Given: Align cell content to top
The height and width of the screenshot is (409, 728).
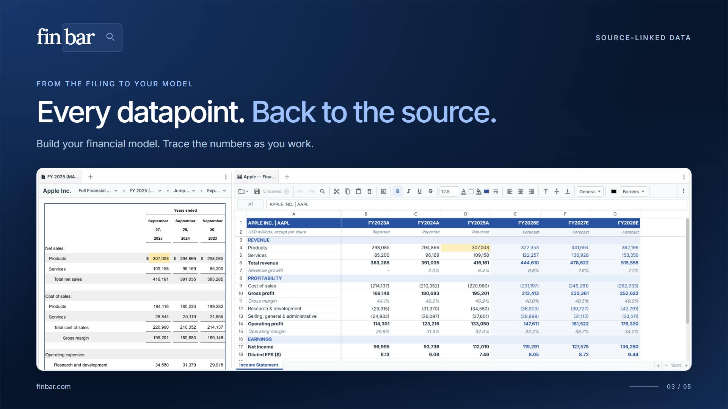Looking at the screenshot, I should [546, 191].
